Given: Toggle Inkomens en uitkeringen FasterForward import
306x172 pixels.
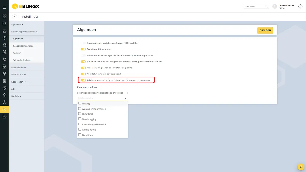Looking at the screenshot, I should coord(83,55).
